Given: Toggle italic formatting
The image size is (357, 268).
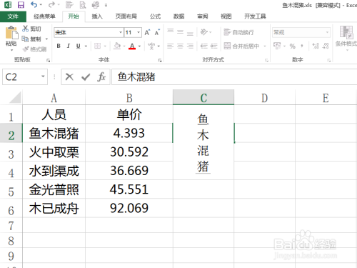Looking at the screenshot, I should click(x=69, y=46).
